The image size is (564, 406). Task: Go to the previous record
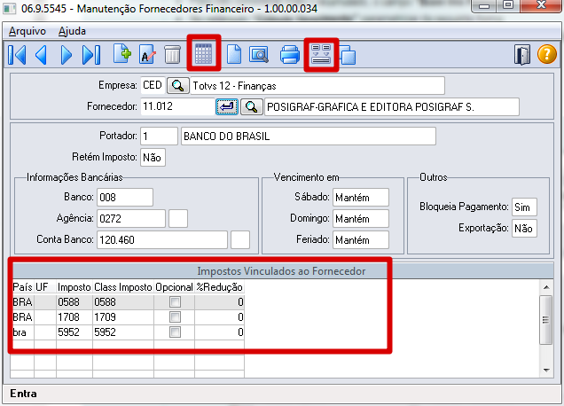click(41, 55)
